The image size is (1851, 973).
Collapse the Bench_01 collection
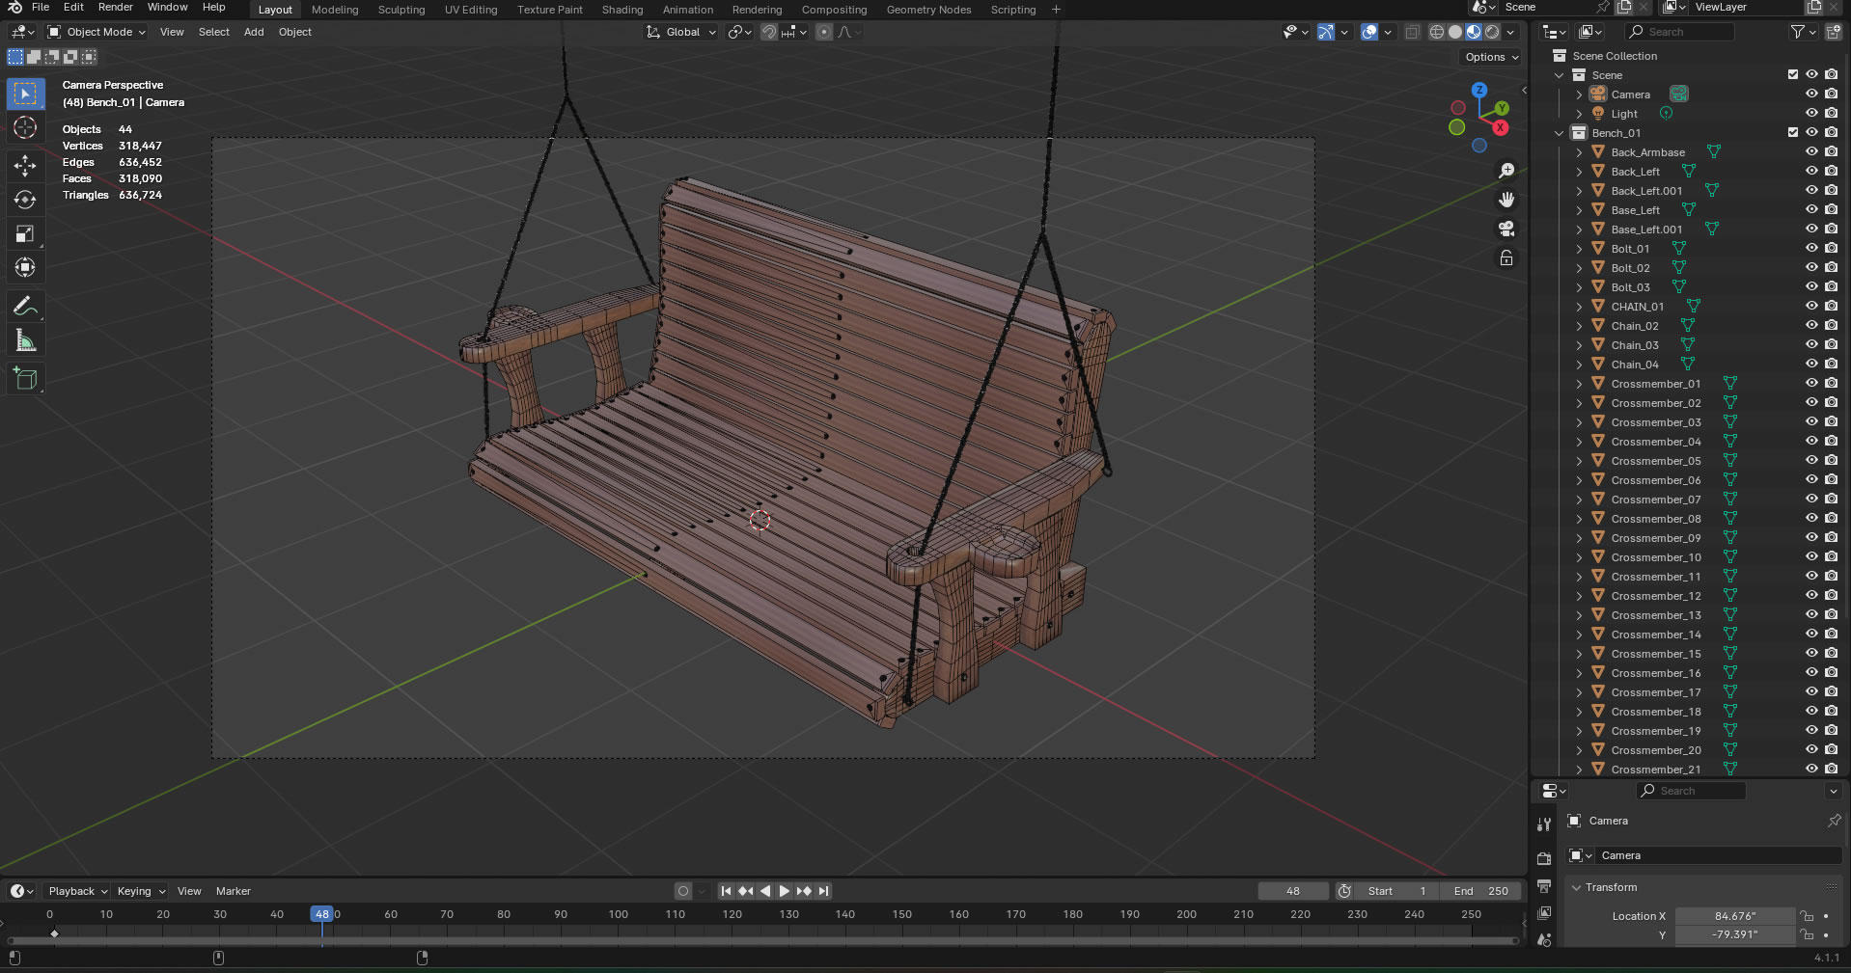coord(1559,133)
